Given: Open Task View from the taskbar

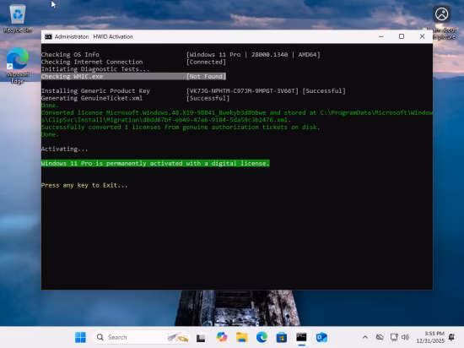Looking at the screenshot, I should click(x=201, y=337).
